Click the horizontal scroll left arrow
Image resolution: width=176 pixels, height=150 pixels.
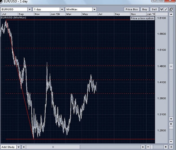coord(24,147)
